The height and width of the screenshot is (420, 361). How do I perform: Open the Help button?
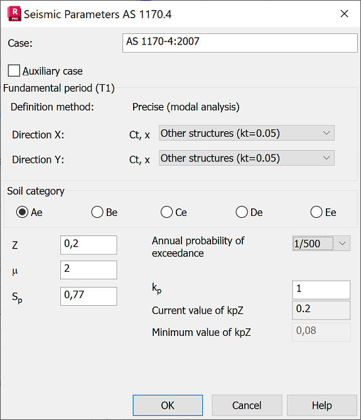(322, 406)
